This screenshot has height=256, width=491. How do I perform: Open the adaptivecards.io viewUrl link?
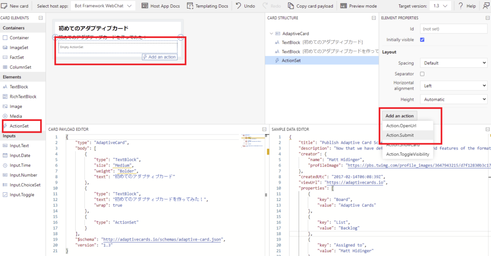[x=355, y=183]
